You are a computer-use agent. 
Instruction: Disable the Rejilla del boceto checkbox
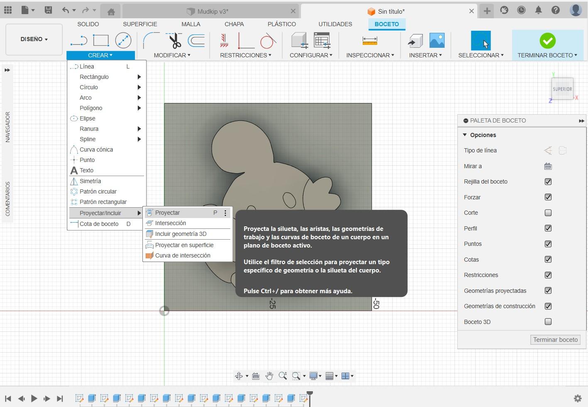coord(548,181)
